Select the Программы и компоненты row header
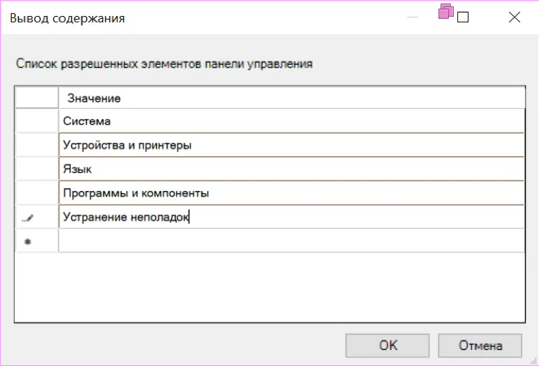This screenshot has height=366, width=539. tap(36, 192)
